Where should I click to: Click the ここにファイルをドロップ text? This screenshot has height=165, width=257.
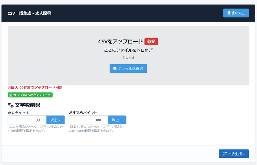click(x=128, y=50)
